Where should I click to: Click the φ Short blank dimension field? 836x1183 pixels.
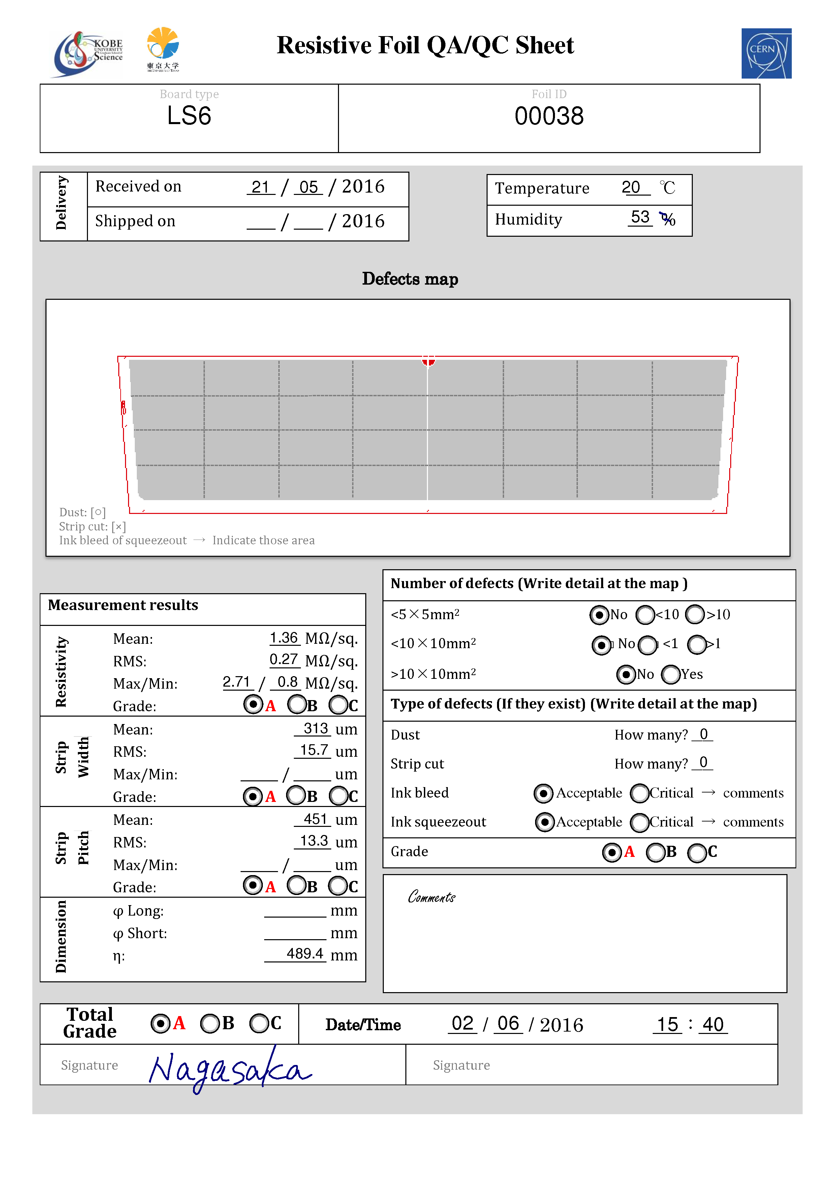click(295, 933)
